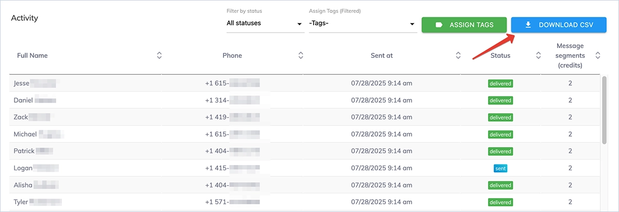This screenshot has height=212, width=619.
Task: Click the sent status badge for Logan
Action: 500,168
